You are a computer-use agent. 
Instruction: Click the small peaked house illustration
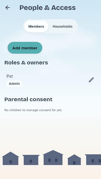74,160
